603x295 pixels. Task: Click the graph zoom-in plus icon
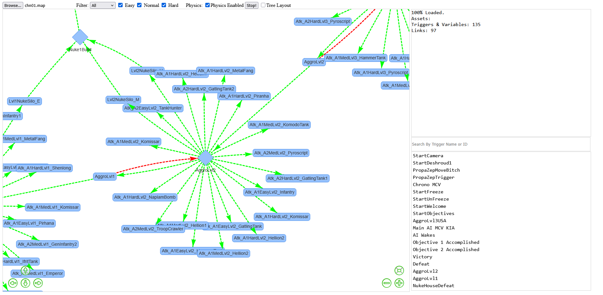[399, 283]
